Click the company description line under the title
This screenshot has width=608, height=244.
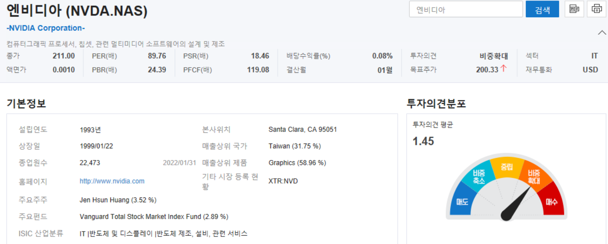tap(116, 44)
